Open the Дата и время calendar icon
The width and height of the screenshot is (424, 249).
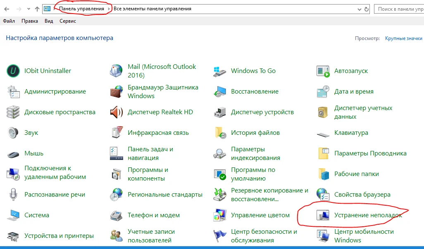[323, 92]
